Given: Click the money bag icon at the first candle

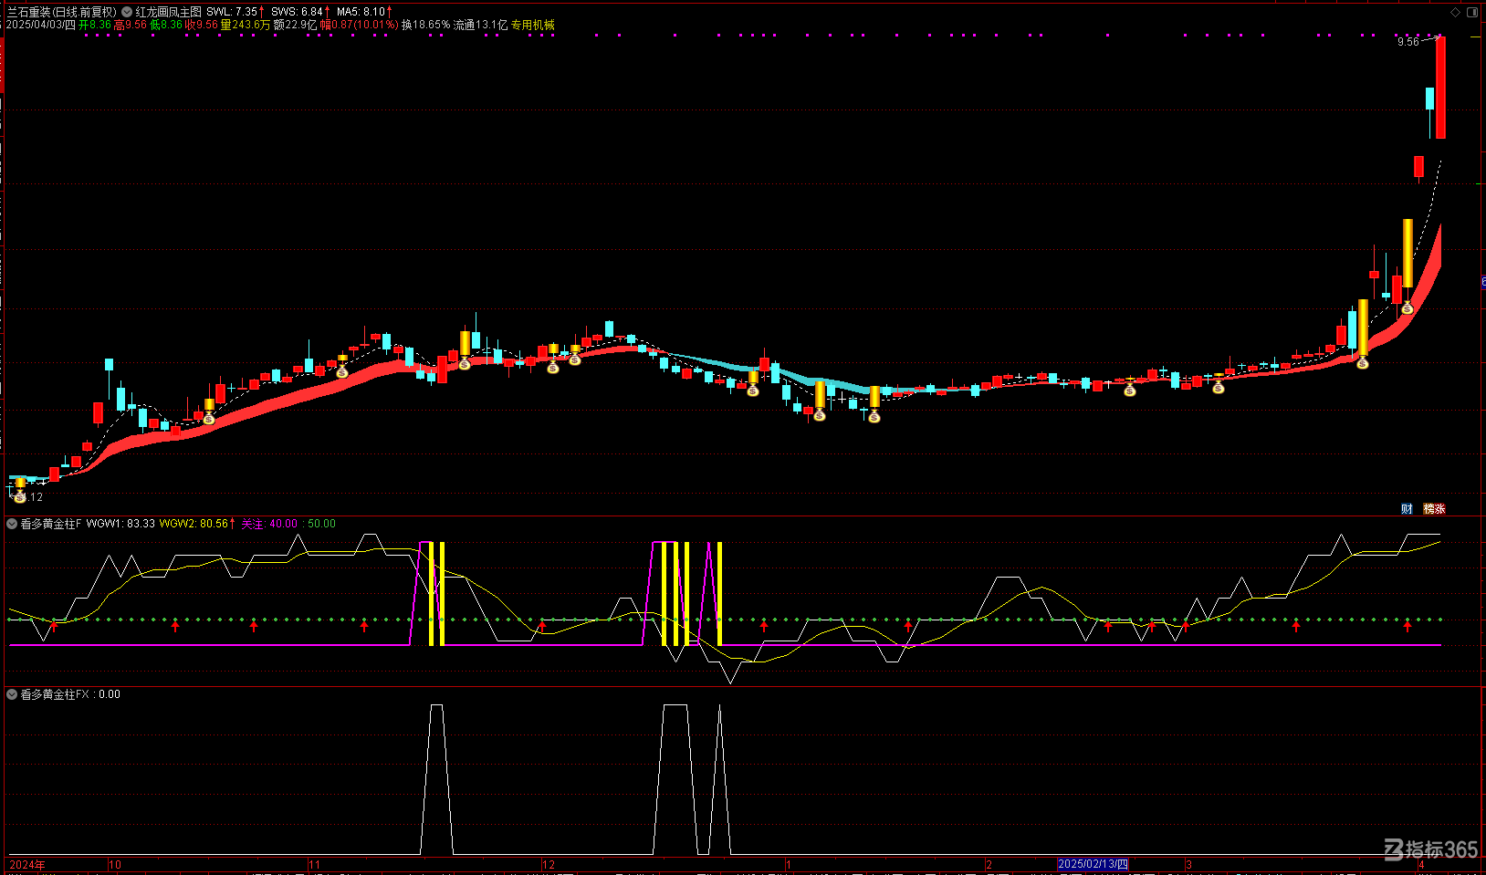Looking at the screenshot, I should click(20, 497).
